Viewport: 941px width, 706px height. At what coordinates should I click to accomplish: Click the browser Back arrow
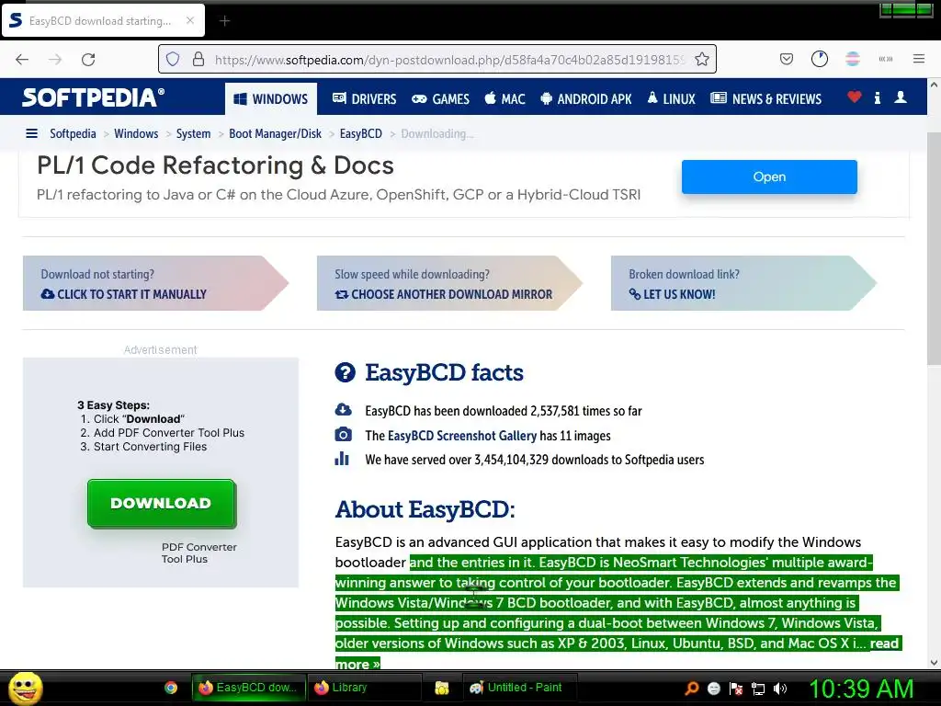22,60
